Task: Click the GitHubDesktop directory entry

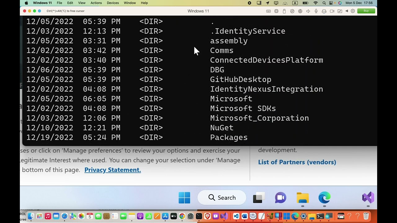Action: (240, 80)
